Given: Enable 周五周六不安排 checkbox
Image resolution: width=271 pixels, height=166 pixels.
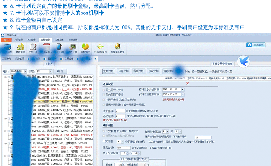Looking at the screenshot, I should point(104,89).
